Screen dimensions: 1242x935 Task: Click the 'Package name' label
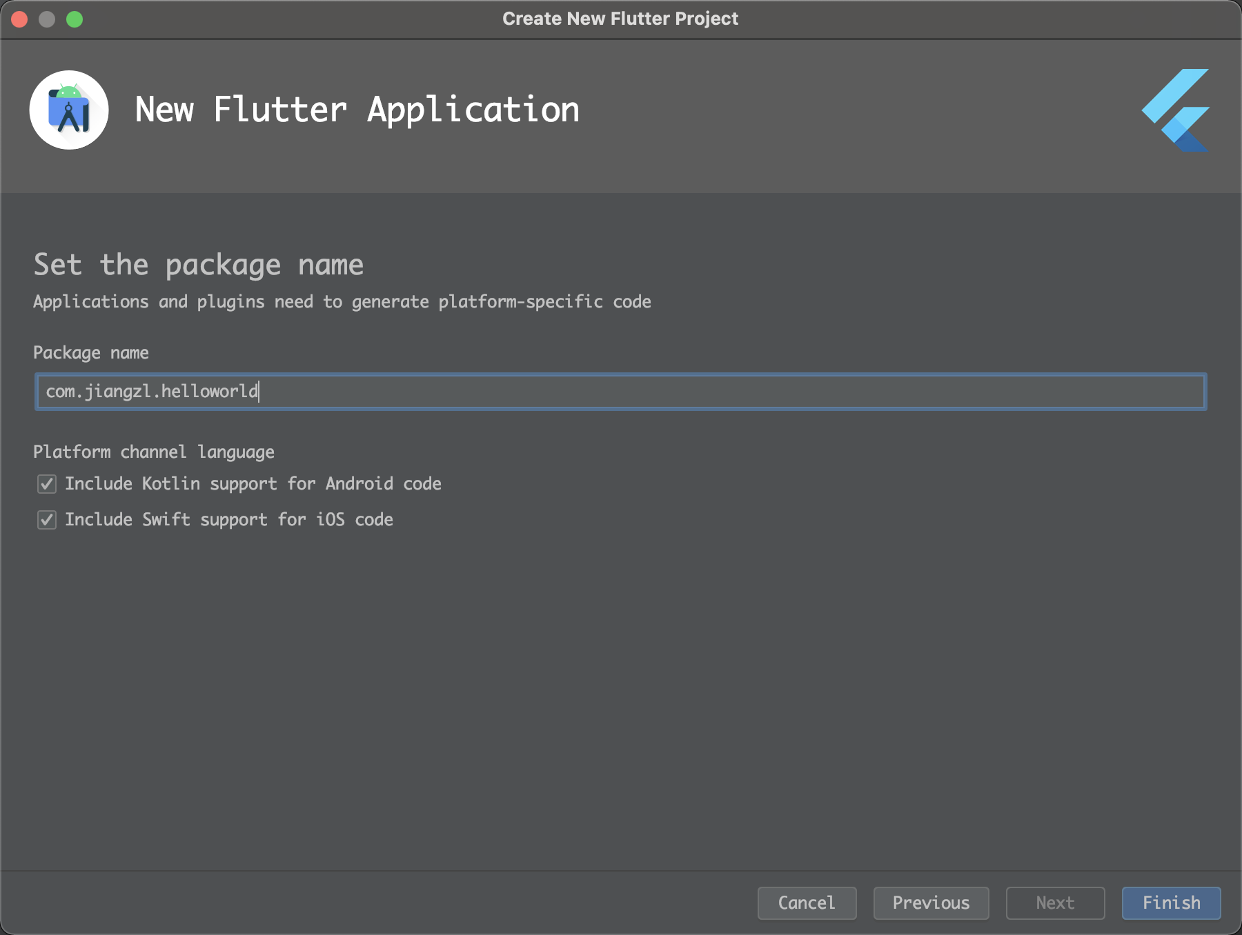click(91, 353)
